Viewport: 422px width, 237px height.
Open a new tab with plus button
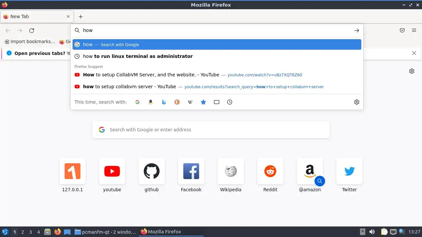coord(80,16)
